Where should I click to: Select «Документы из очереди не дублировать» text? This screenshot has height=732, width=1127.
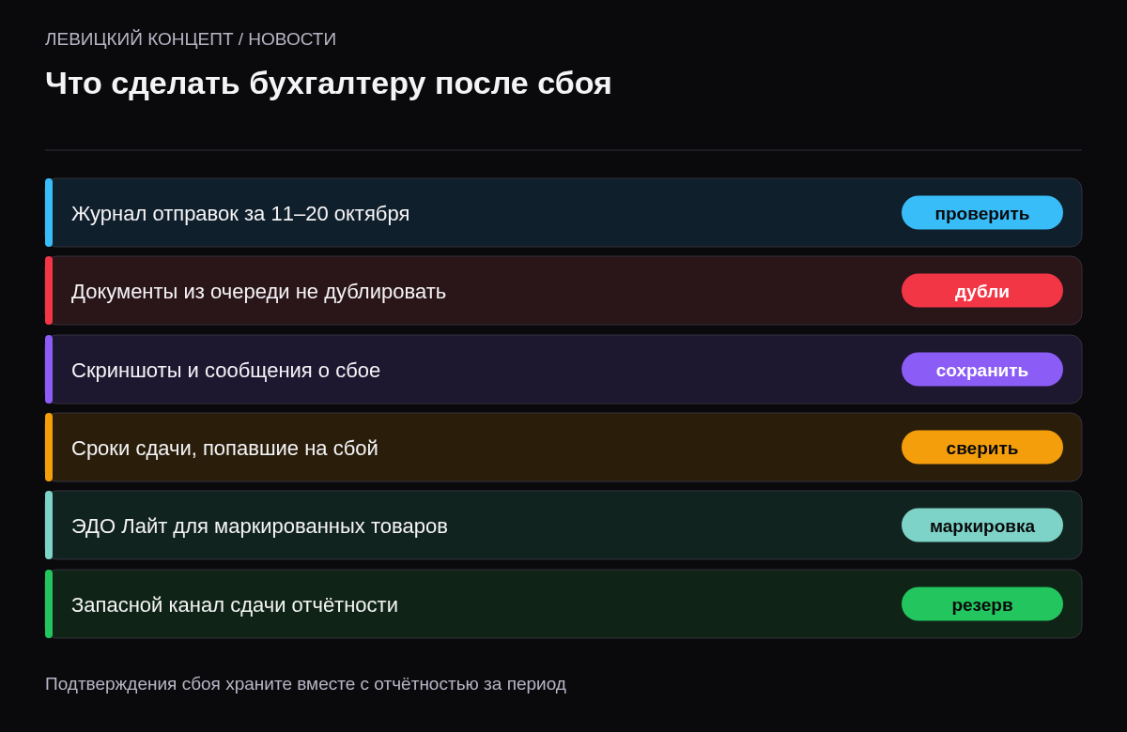pos(258,292)
